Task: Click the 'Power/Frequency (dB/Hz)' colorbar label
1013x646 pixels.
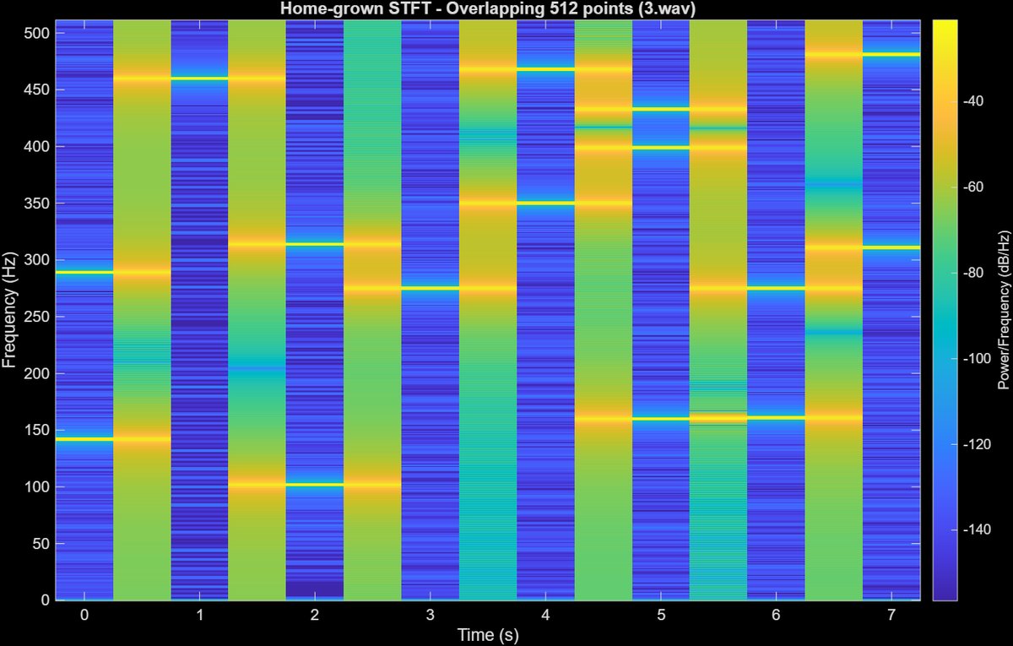Action: [x=1004, y=309]
